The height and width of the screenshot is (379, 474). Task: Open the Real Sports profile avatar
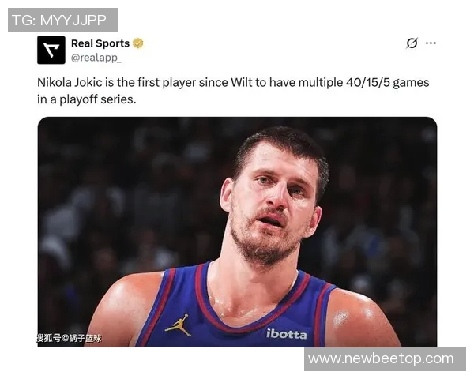click(x=51, y=50)
